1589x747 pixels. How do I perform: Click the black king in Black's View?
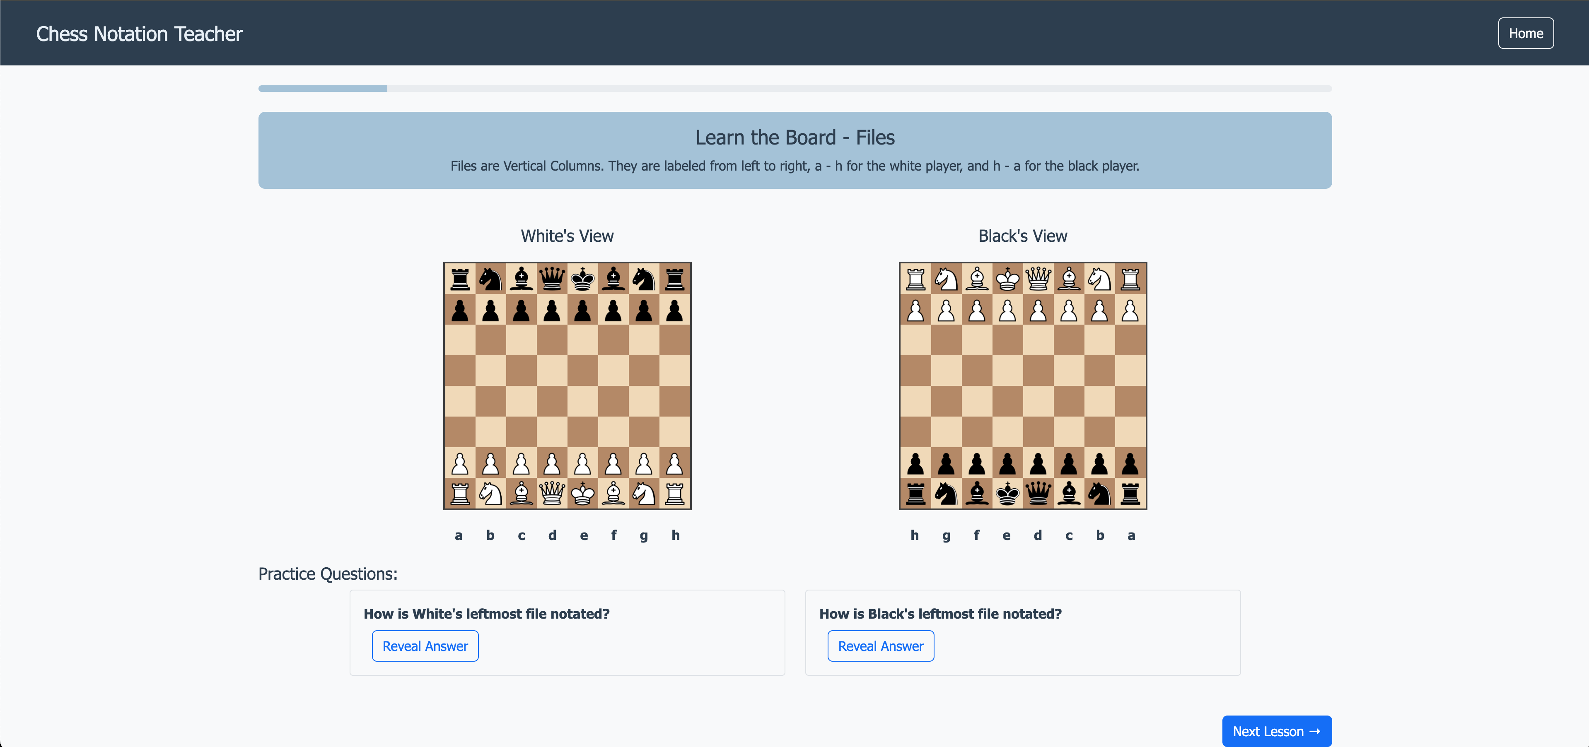pos(1007,494)
